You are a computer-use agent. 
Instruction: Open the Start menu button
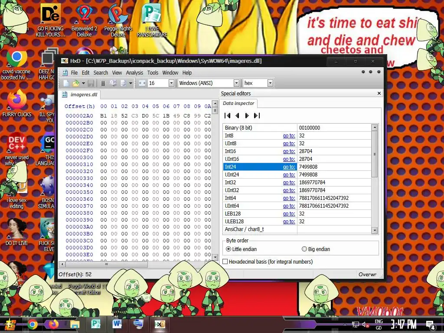(10, 324)
